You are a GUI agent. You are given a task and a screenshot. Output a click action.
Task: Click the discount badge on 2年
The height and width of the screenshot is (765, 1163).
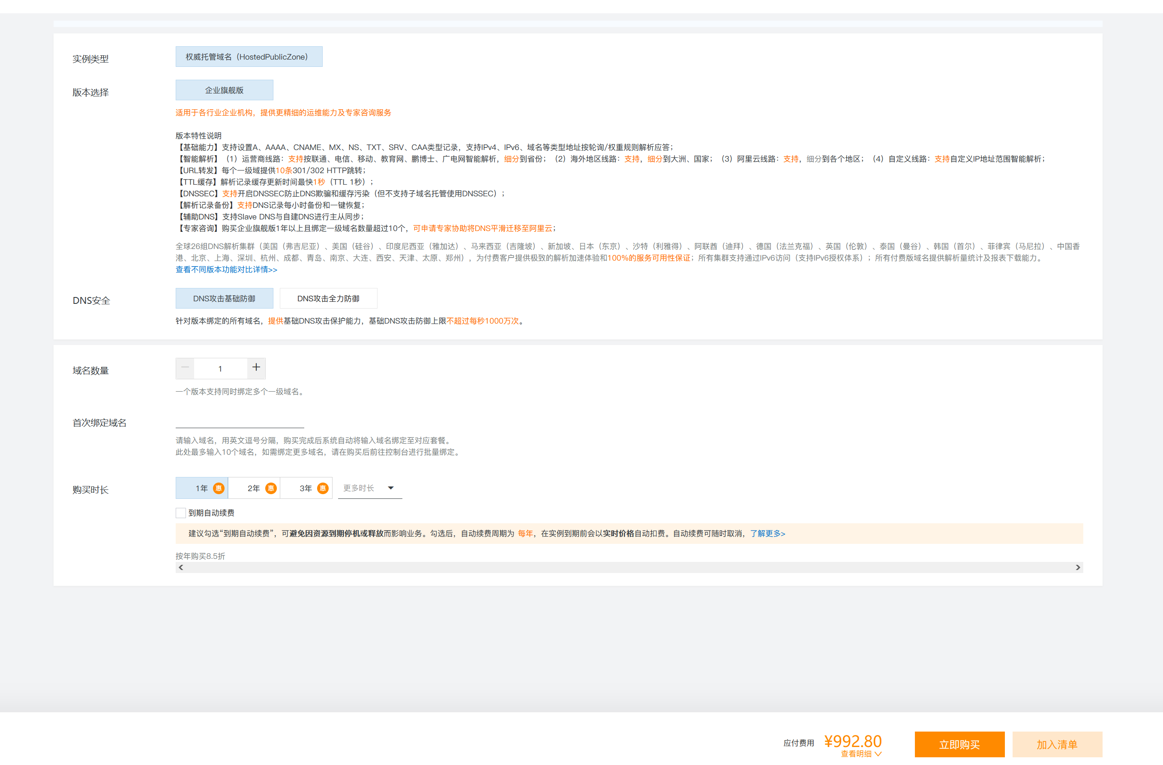click(x=271, y=488)
